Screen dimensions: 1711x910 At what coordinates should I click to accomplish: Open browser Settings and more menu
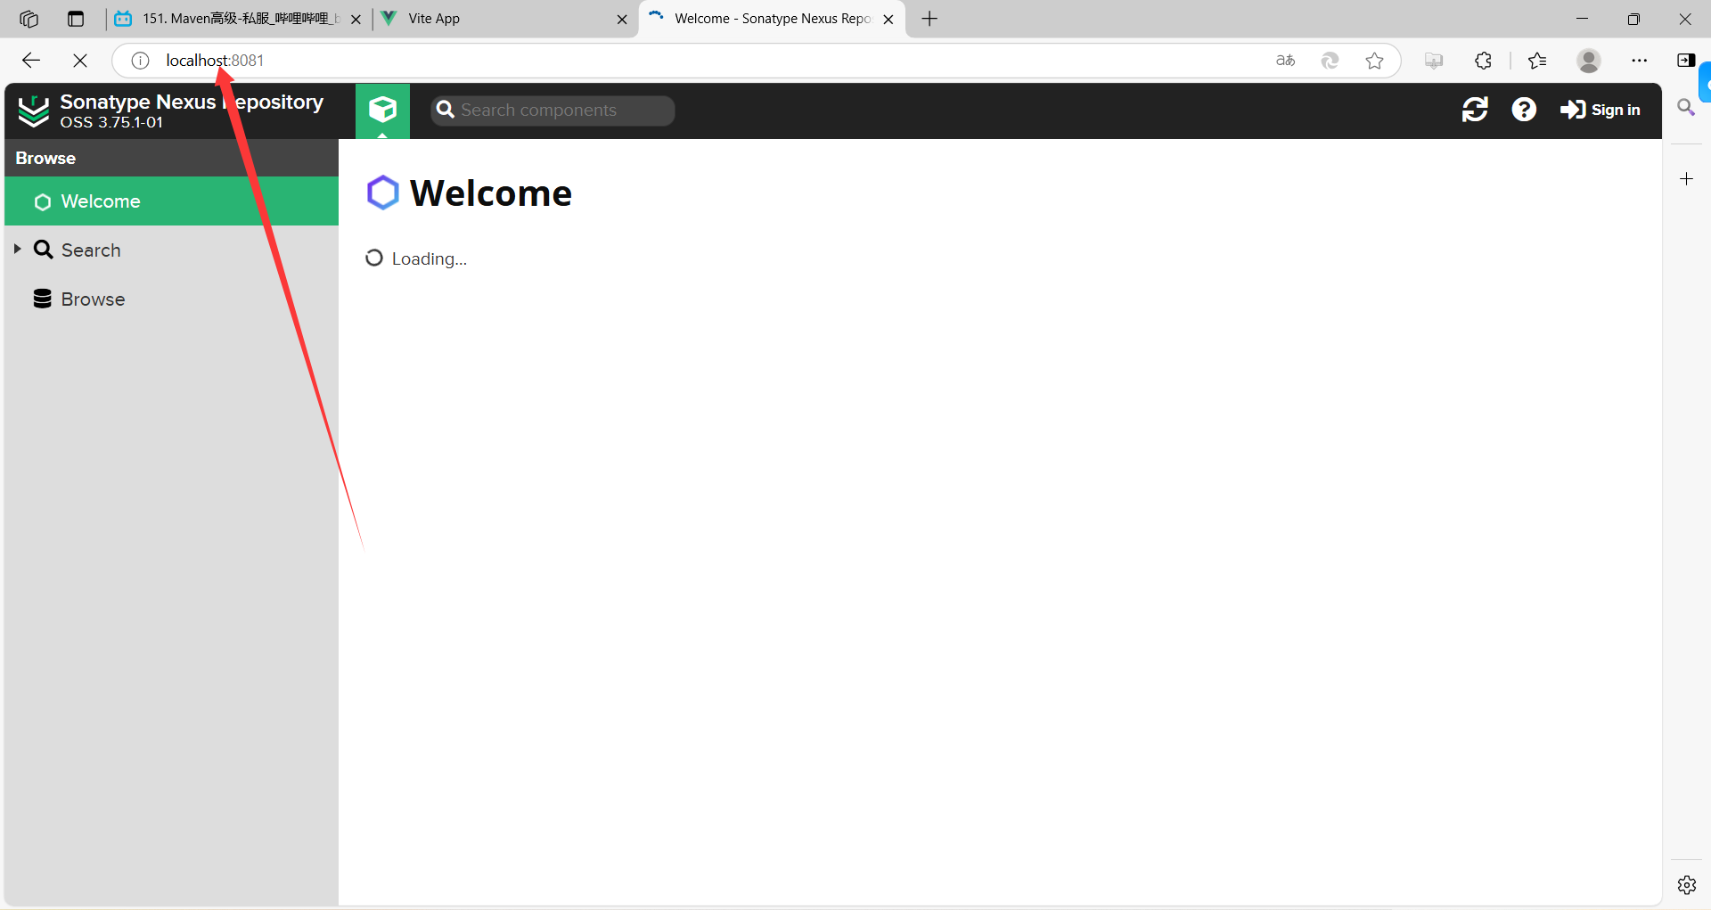1640,61
